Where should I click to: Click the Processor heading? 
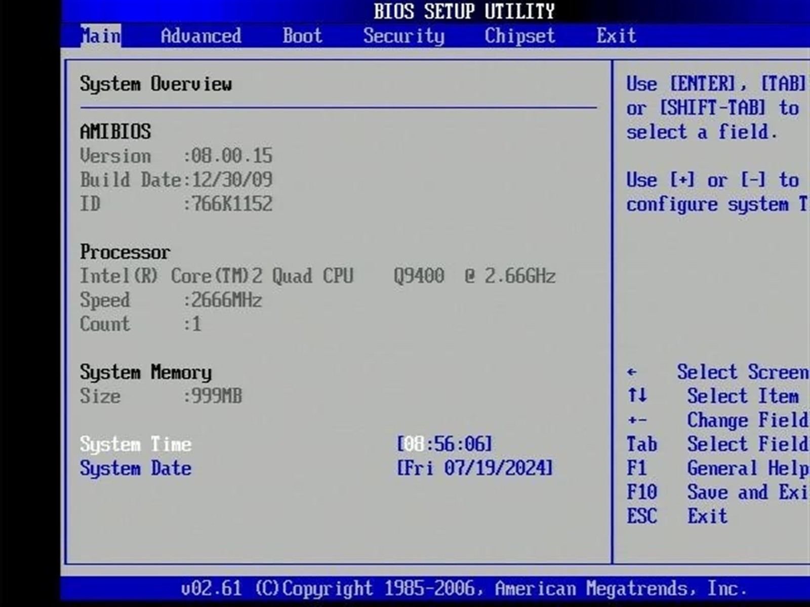[x=125, y=252]
